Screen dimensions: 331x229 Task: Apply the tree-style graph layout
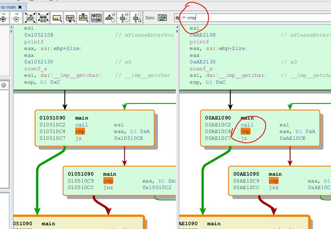[x=83, y=18]
